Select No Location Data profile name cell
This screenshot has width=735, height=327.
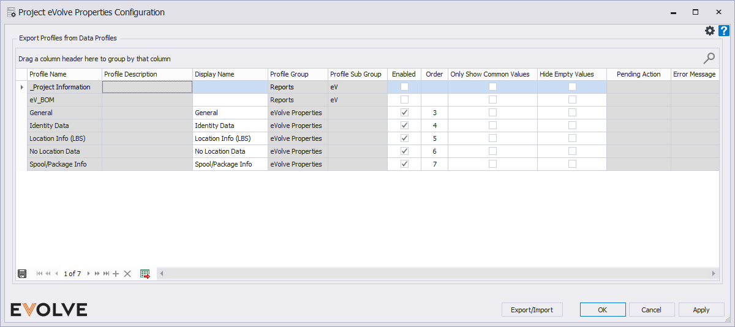coord(64,151)
